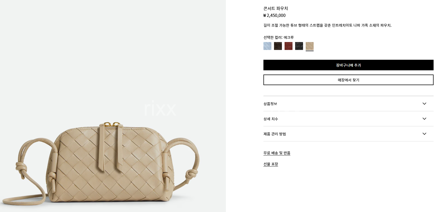Click the 선택한 컬러: 에크루 label
Image resolution: width=446 pixels, height=212 pixels.
coord(278,38)
